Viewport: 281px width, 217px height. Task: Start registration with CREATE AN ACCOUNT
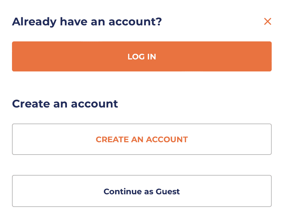point(142,139)
